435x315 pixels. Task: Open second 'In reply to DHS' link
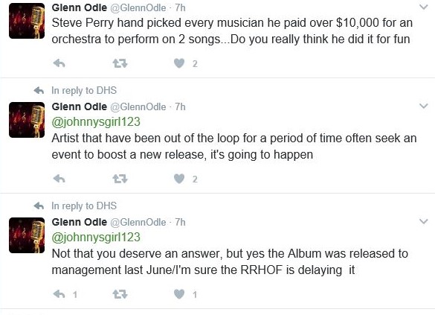click(x=84, y=206)
